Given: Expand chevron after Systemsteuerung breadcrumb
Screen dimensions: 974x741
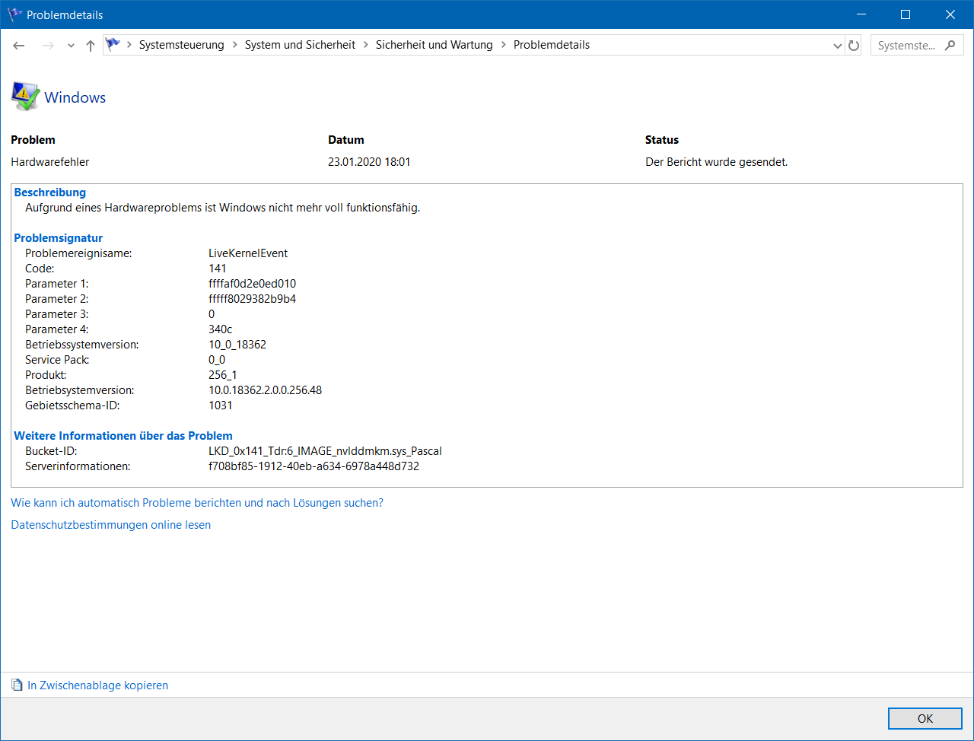Looking at the screenshot, I should 234,45.
